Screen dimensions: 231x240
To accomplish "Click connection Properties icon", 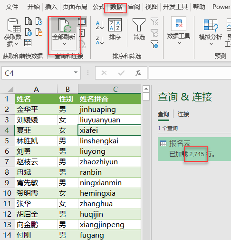I will click(82, 33).
